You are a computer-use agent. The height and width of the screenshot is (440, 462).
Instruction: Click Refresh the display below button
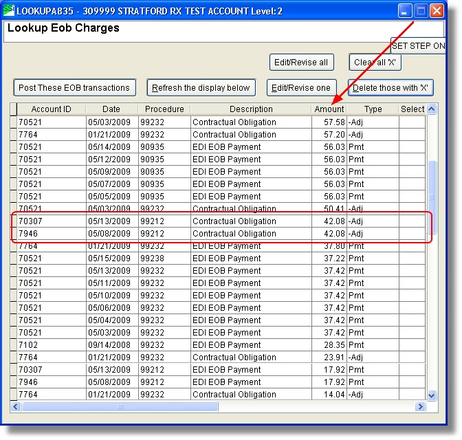(201, 87)
